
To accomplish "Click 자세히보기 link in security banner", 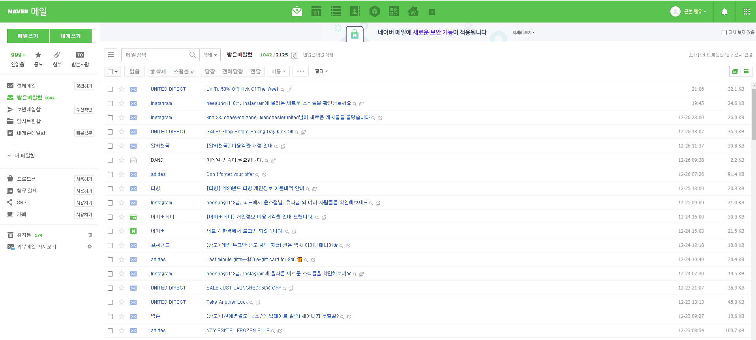I will (x=523, y=33).
